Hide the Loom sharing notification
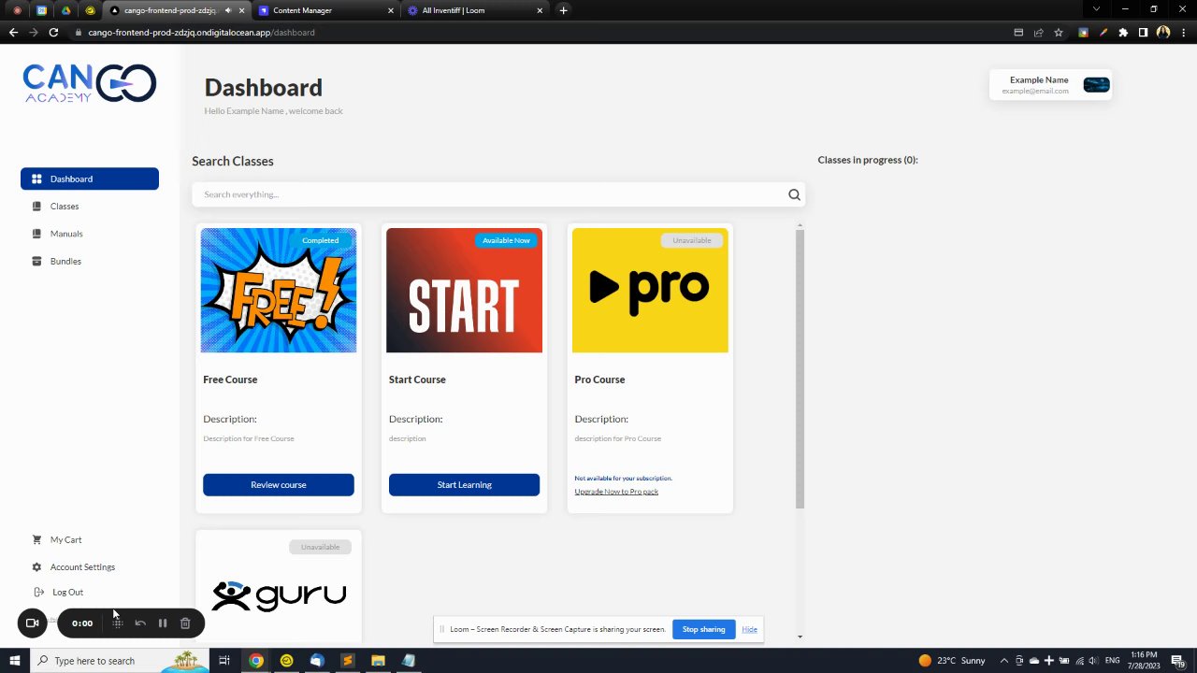The height and width of the screenshot is (673, 1197). pos(749,629)
